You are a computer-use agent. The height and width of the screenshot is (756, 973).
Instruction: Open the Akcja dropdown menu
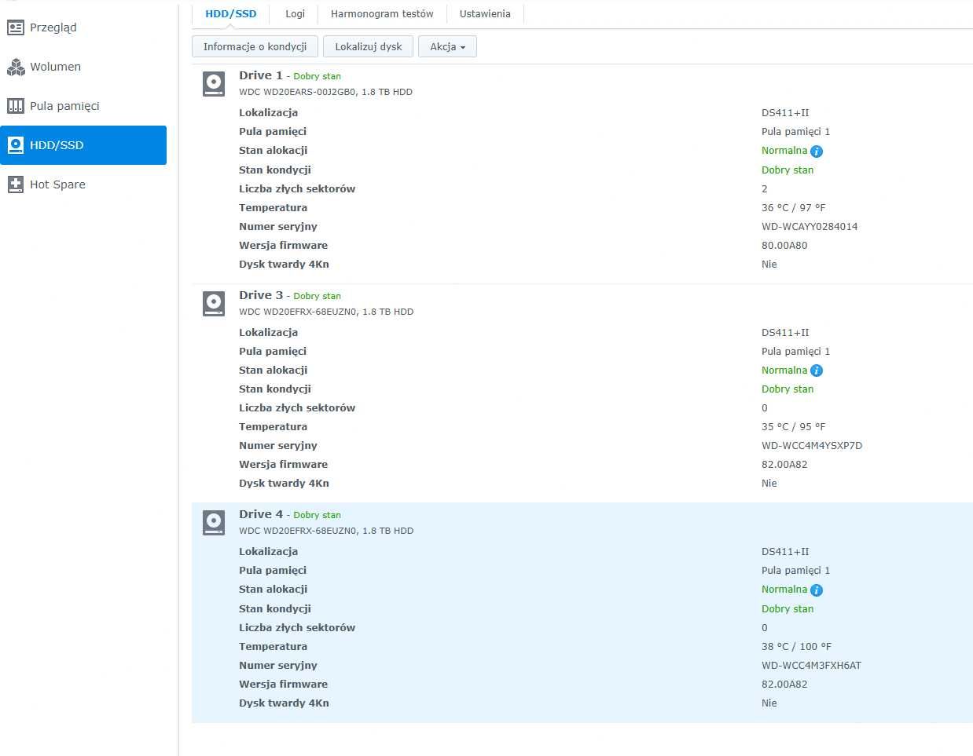pos(447,47)
